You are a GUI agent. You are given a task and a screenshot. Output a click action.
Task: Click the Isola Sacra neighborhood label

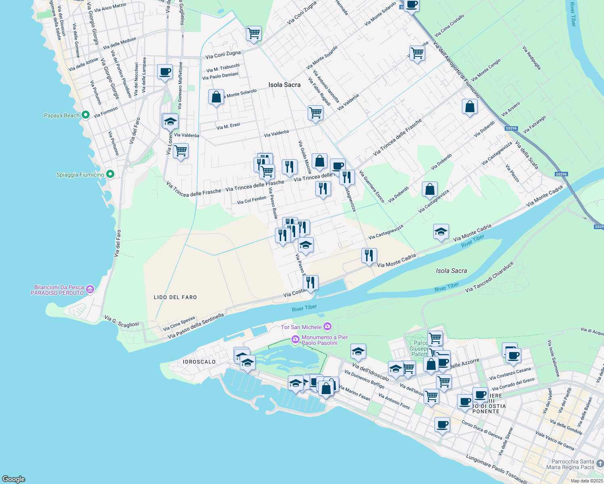click(285, 85)
